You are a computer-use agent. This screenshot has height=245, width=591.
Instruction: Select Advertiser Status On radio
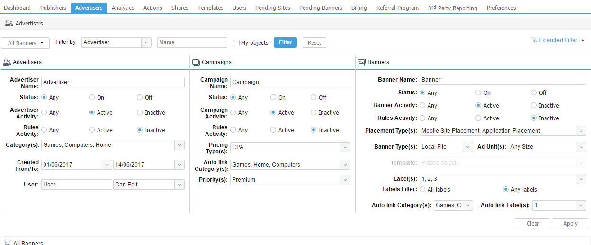[92, 98]
